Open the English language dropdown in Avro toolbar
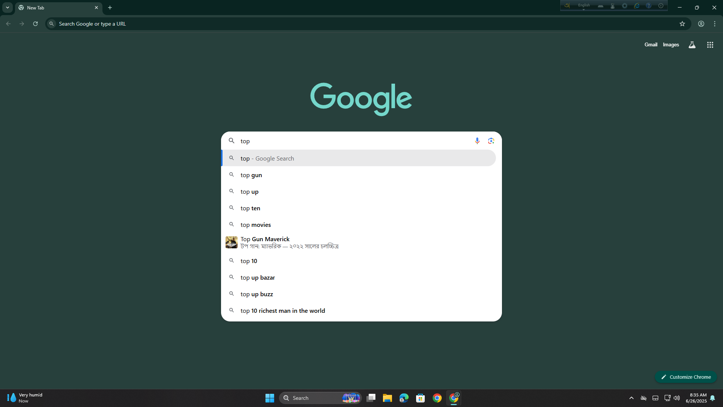Screen dimensions: 723x407 click(x=584, y=6)
